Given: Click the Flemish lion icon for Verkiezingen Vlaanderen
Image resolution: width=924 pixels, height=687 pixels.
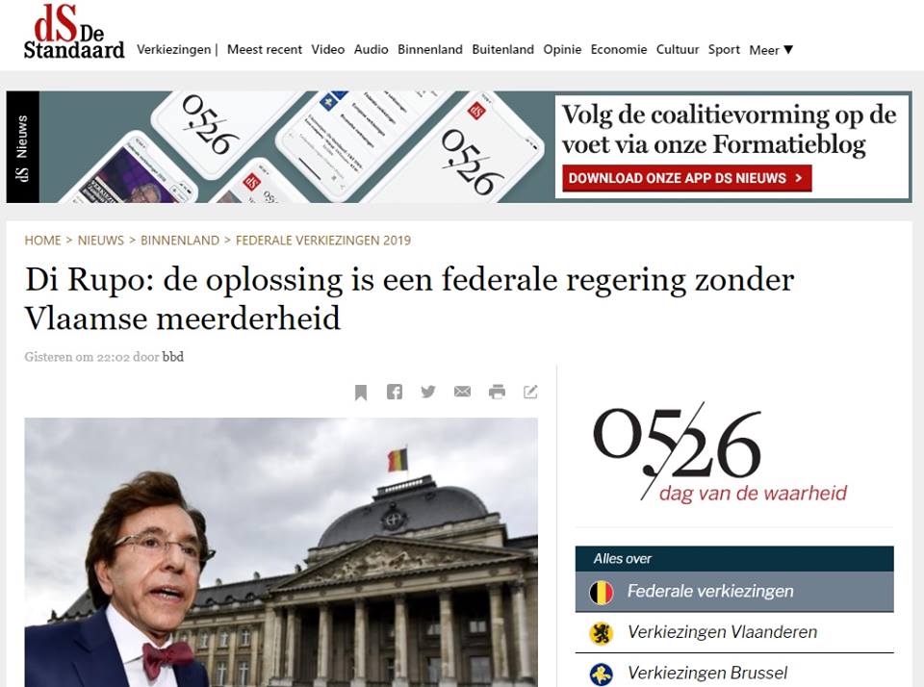Looking at the screenshot, I should click(601, 633).
